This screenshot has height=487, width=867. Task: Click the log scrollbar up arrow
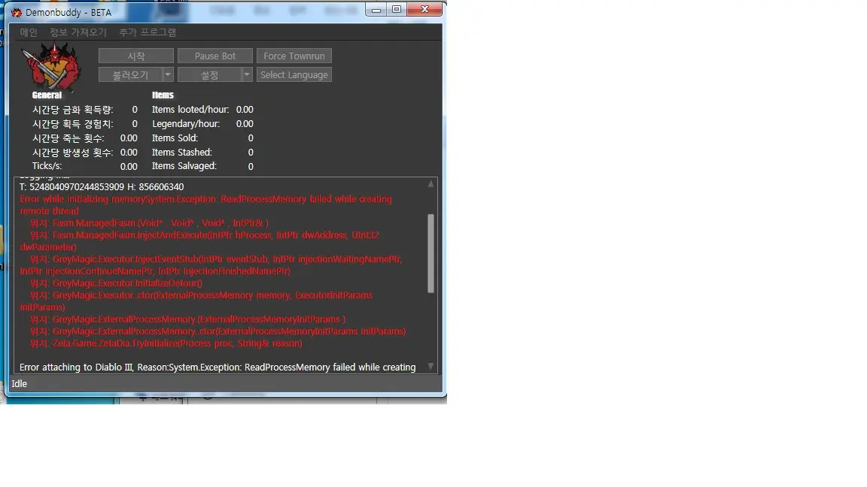(430, 184)
